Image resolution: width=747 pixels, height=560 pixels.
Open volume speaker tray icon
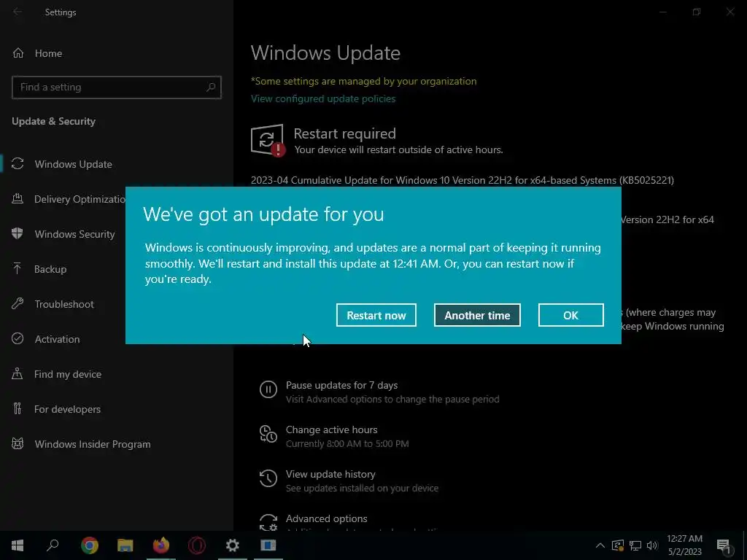coord(652,545)
